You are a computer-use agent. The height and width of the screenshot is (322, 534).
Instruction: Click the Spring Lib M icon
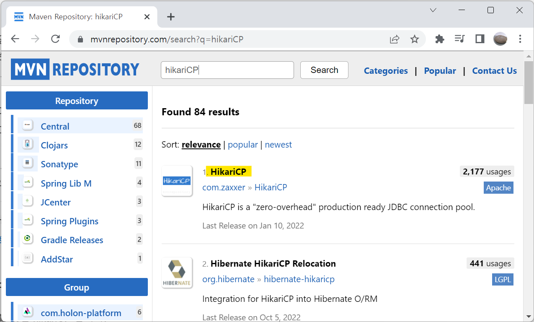[x=27, y=182]
